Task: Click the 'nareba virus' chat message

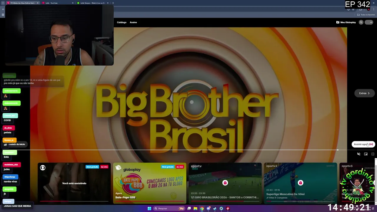Action: point(10,182)
